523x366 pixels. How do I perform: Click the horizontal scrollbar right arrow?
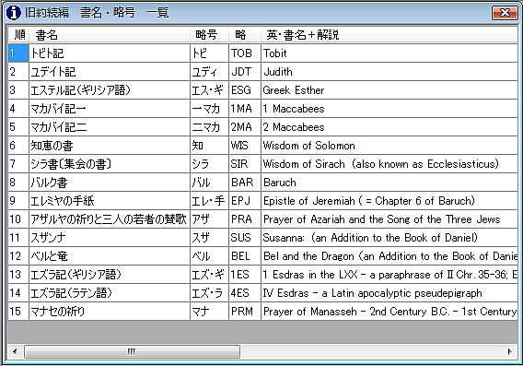pos(509,351)
